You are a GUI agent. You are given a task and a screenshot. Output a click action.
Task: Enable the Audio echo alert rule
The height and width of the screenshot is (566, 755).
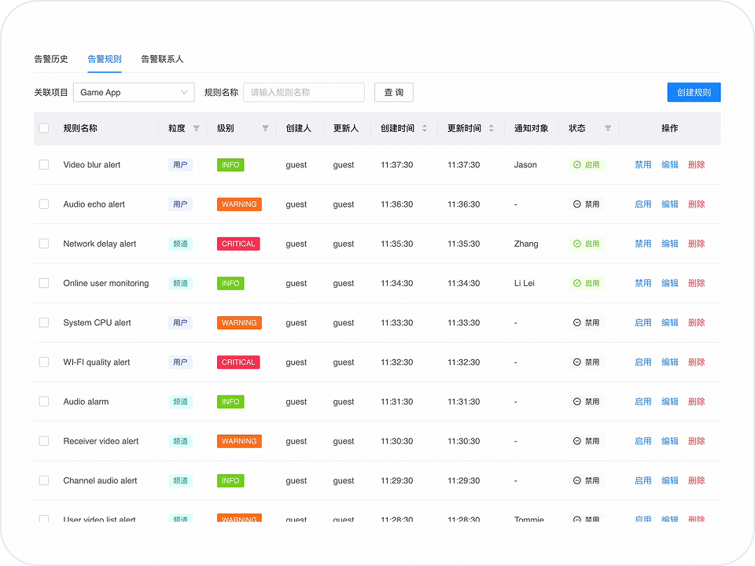643,204
